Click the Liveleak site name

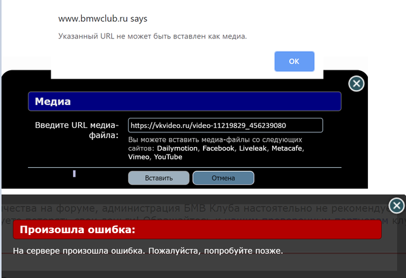pos(252,148)
